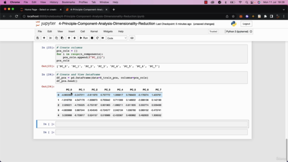Paste cells below icon
The width and height of the screenshot is (288, 162).
coord(62,38)
